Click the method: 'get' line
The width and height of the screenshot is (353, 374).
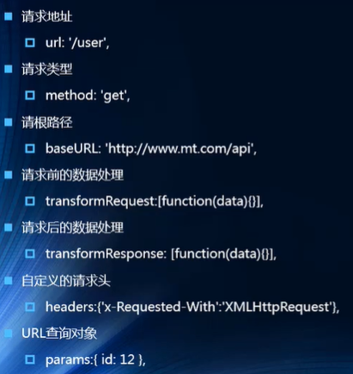click(x=88, y=95)
